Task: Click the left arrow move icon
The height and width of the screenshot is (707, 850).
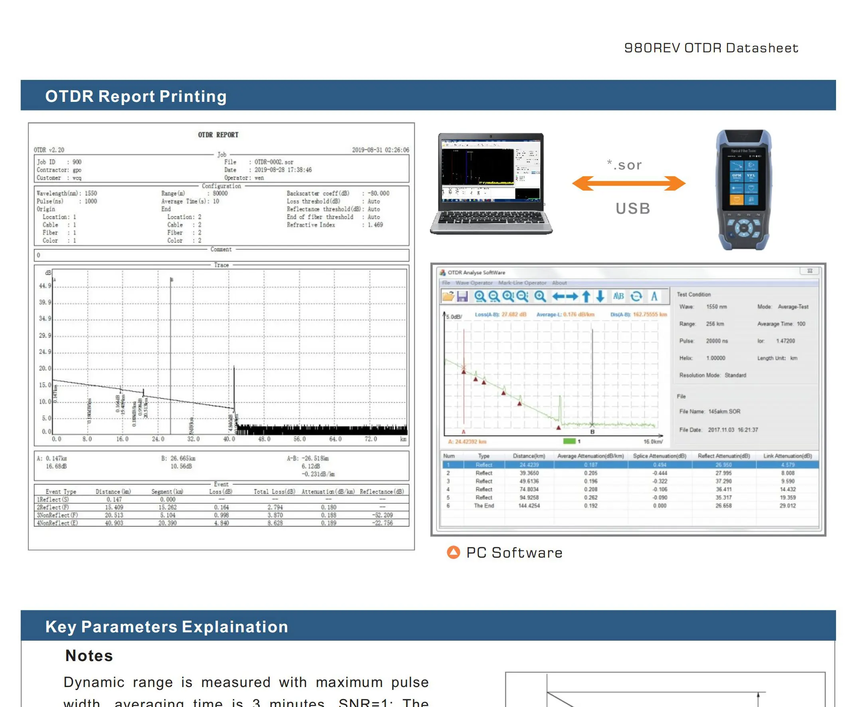Action: tap(559, 296)
